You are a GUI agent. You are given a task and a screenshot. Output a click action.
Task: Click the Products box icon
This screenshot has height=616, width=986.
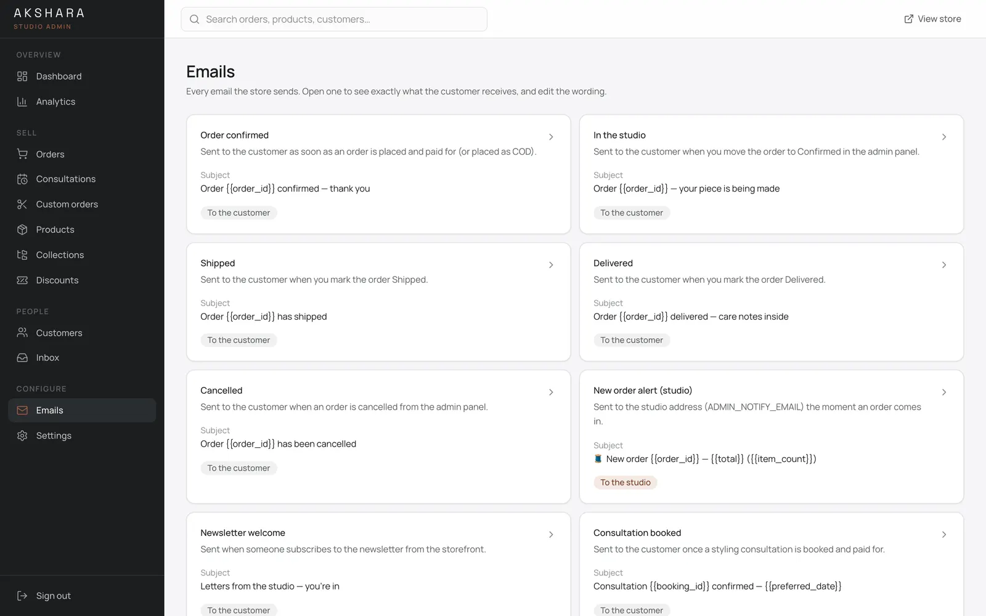click(22, 230)
